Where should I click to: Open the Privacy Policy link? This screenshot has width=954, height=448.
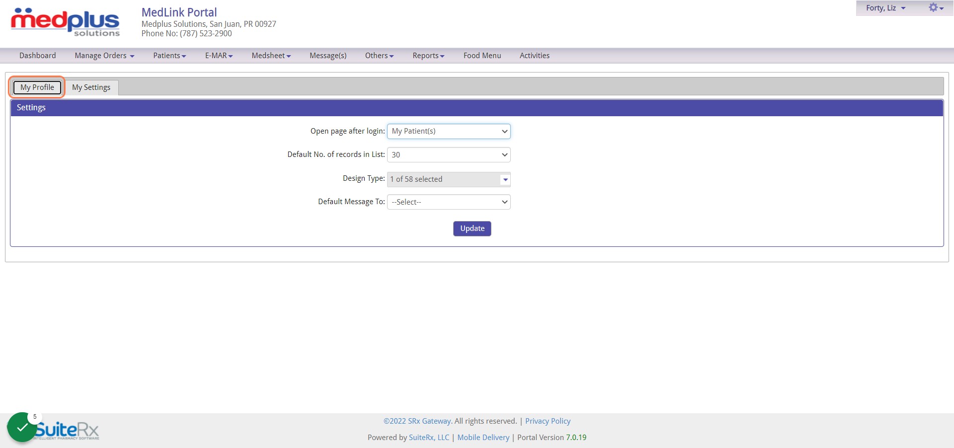[548, 421]
